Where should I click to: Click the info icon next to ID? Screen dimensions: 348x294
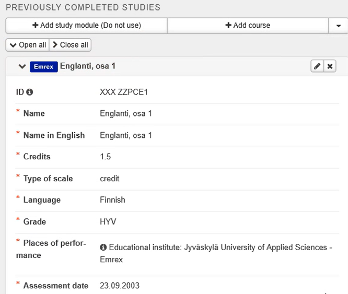30,92
